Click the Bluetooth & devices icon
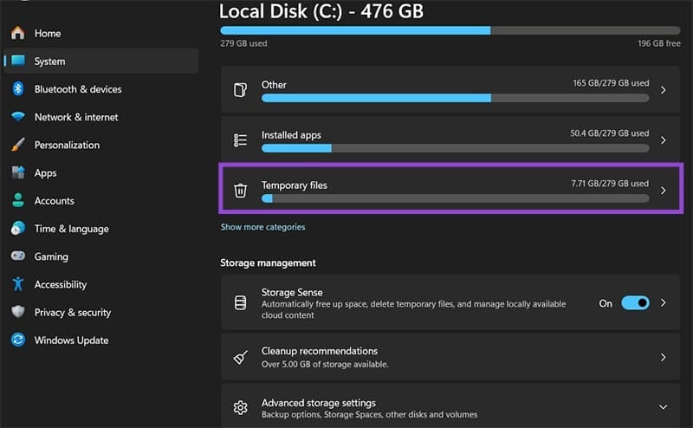Screen dimensions: 693x428 [17, 89]
